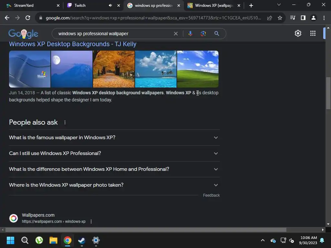Expand Home and Professional difference question
Image resolution: width=331 pixels, height=248 pixels.
(x=114, y=169)
